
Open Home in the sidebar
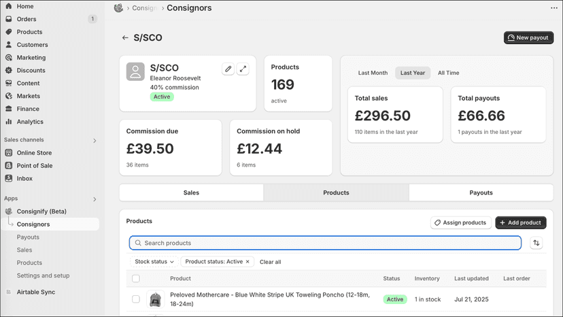pos(24,6)
